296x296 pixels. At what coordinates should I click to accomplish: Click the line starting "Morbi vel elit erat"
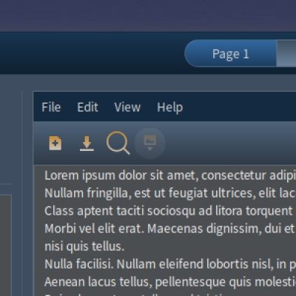pos(169,229)
